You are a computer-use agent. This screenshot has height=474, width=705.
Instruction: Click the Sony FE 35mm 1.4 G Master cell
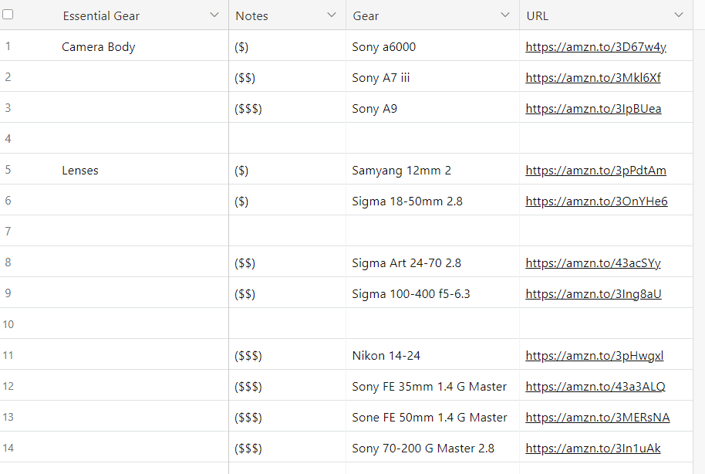point(430,387)
